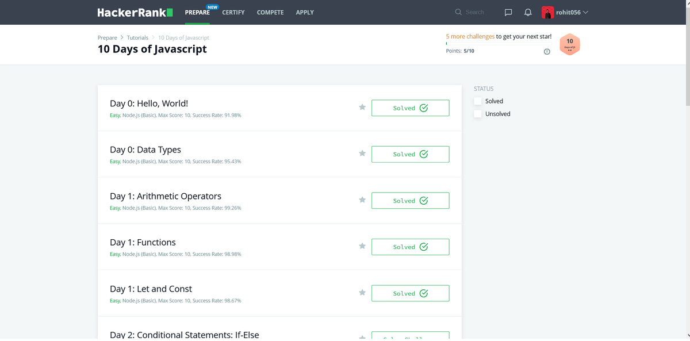Screen dimensions: 690x341
Task: Open the Certify tab
Action: 233,12
